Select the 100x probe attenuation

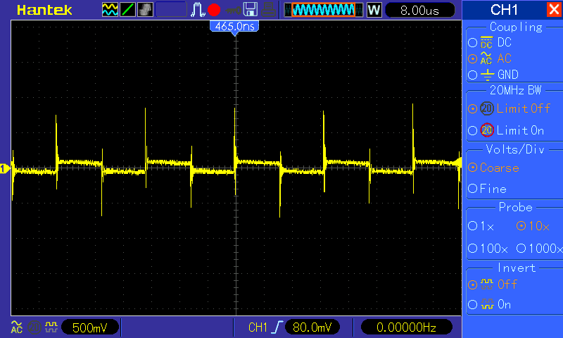coord(488,248)
